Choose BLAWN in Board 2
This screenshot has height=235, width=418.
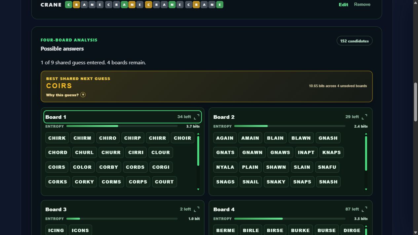pyautogui.click(x=301, y=138)
